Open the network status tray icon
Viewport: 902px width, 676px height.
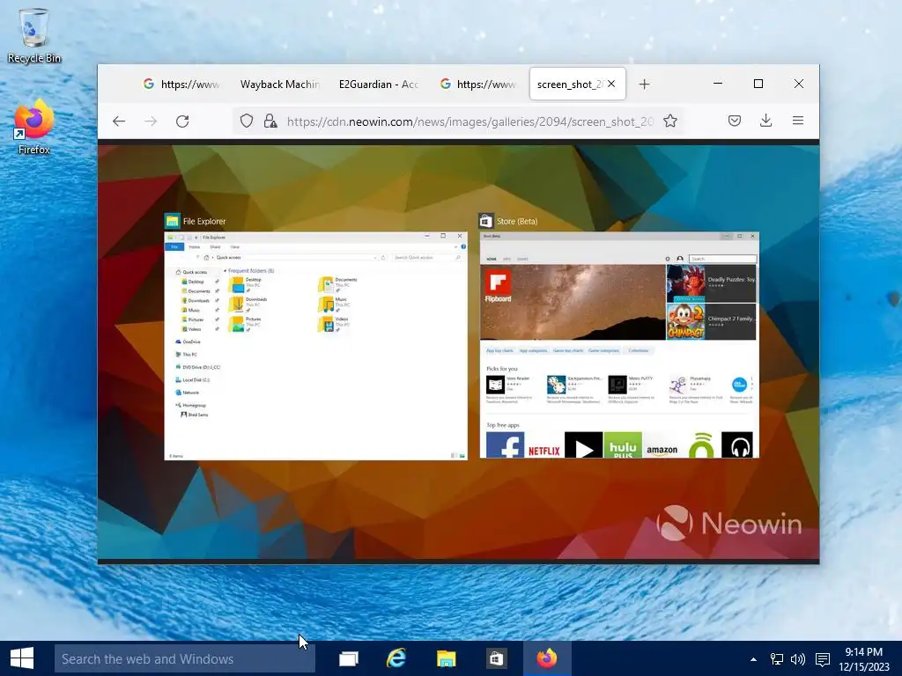pos(777,659)
